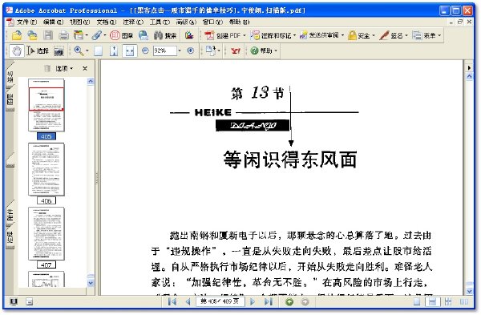Set Fit Page view
The width and height of the screenshot is (481, 315).
(114, 51)
